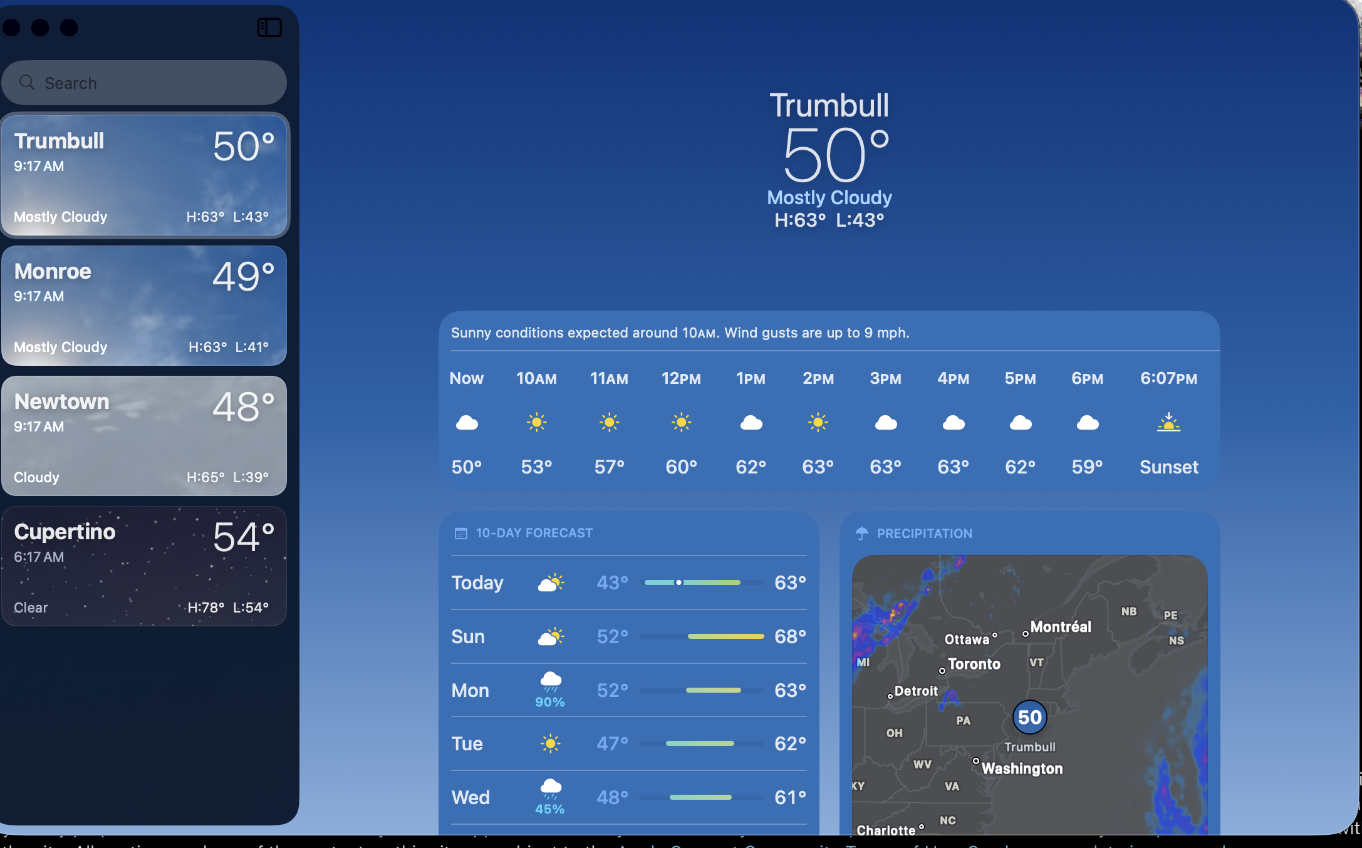Open the Monroe location card
Image resolution: width=1362 pixels, height=848 pixels.
(144, 306)
